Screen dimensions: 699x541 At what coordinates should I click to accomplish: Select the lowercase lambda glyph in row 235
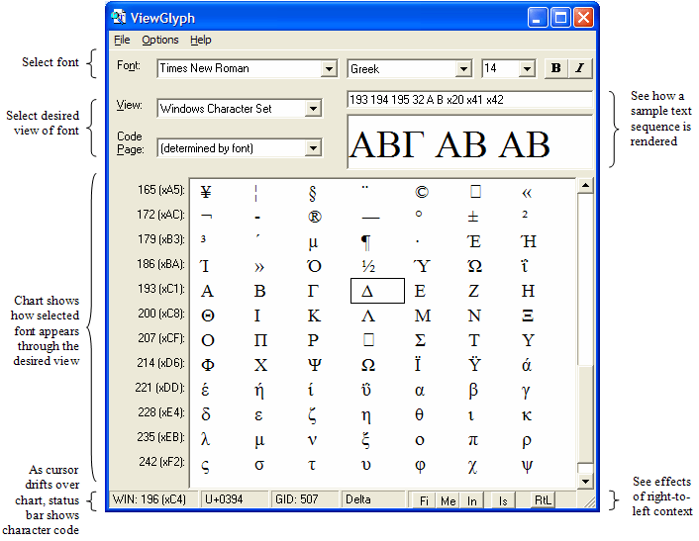coord(205,439)
